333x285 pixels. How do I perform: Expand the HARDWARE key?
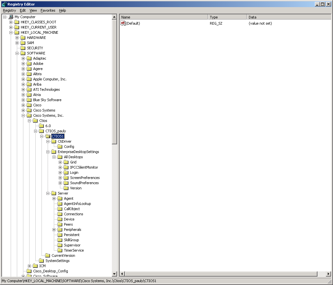17,38
